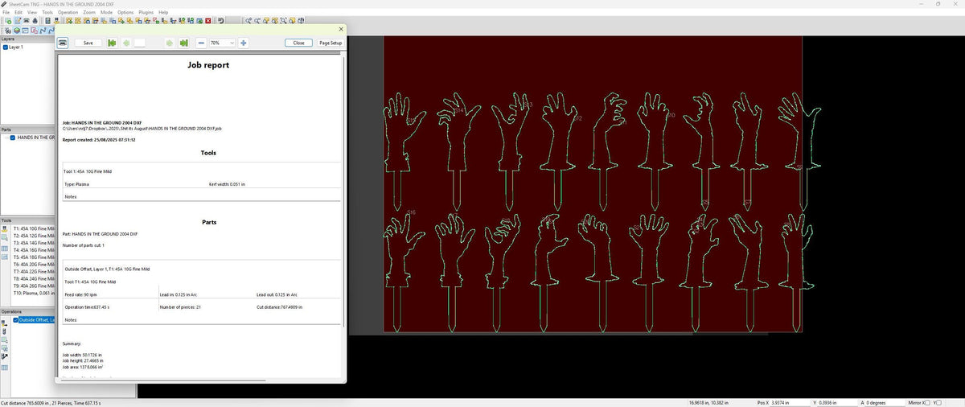Click 'Job width: 50.1726 in' text
965x407 pixels.
coord(82,354)
